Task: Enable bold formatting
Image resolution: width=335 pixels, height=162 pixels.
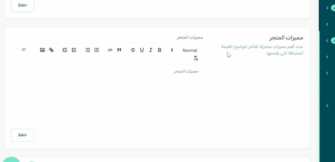Action: point(160,50)
